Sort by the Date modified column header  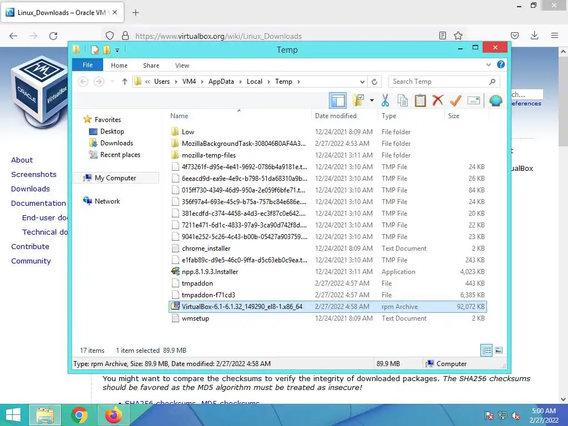click(336, 116)
